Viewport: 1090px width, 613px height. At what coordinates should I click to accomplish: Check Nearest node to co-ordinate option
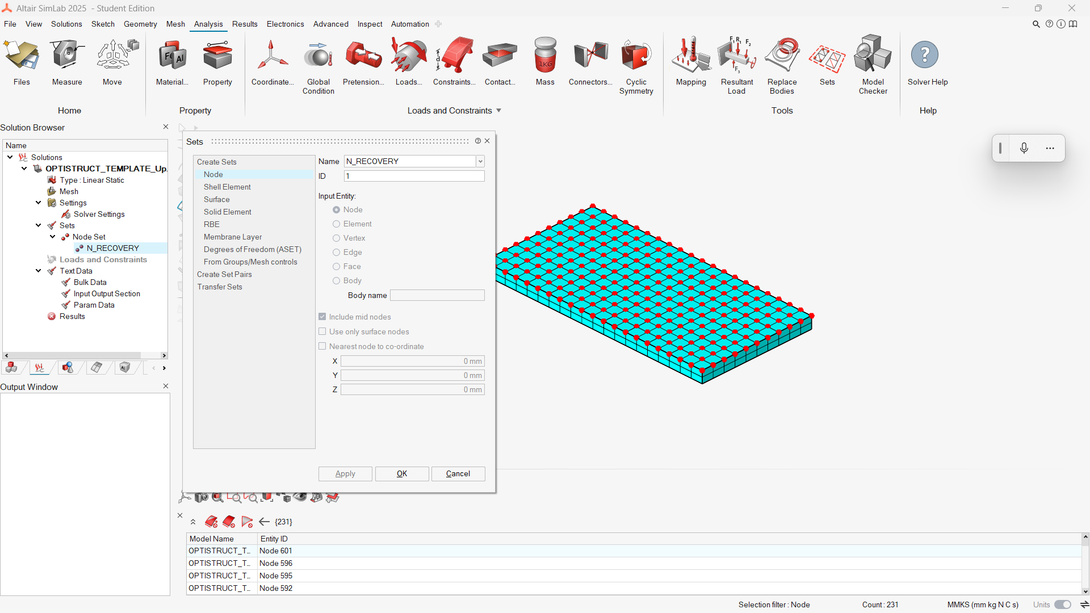click(322, 346)
